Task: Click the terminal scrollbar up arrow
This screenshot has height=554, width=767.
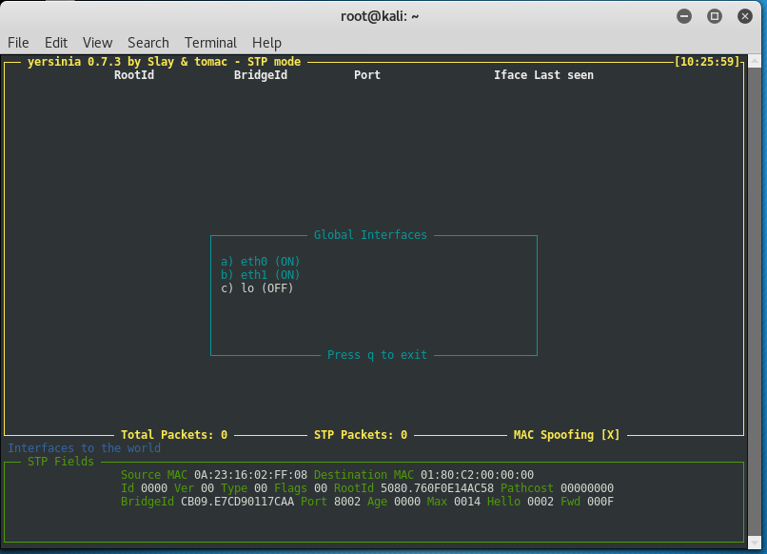Action: point(755,61)
